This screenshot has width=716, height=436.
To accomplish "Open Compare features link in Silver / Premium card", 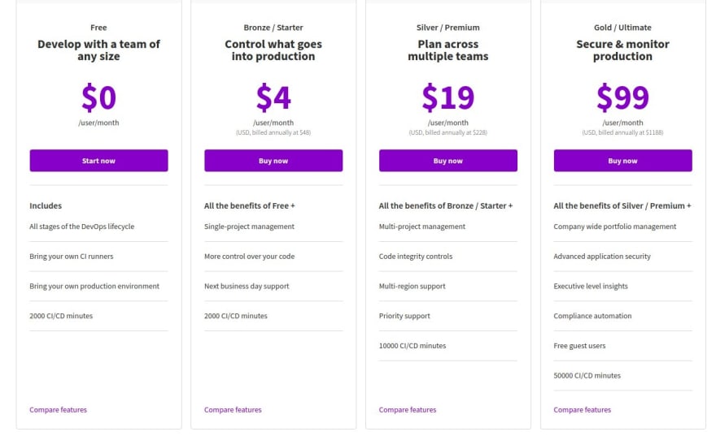I will (x=408, y=410).
